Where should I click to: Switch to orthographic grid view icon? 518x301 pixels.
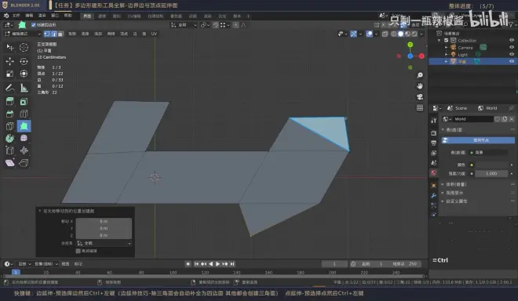420,107
